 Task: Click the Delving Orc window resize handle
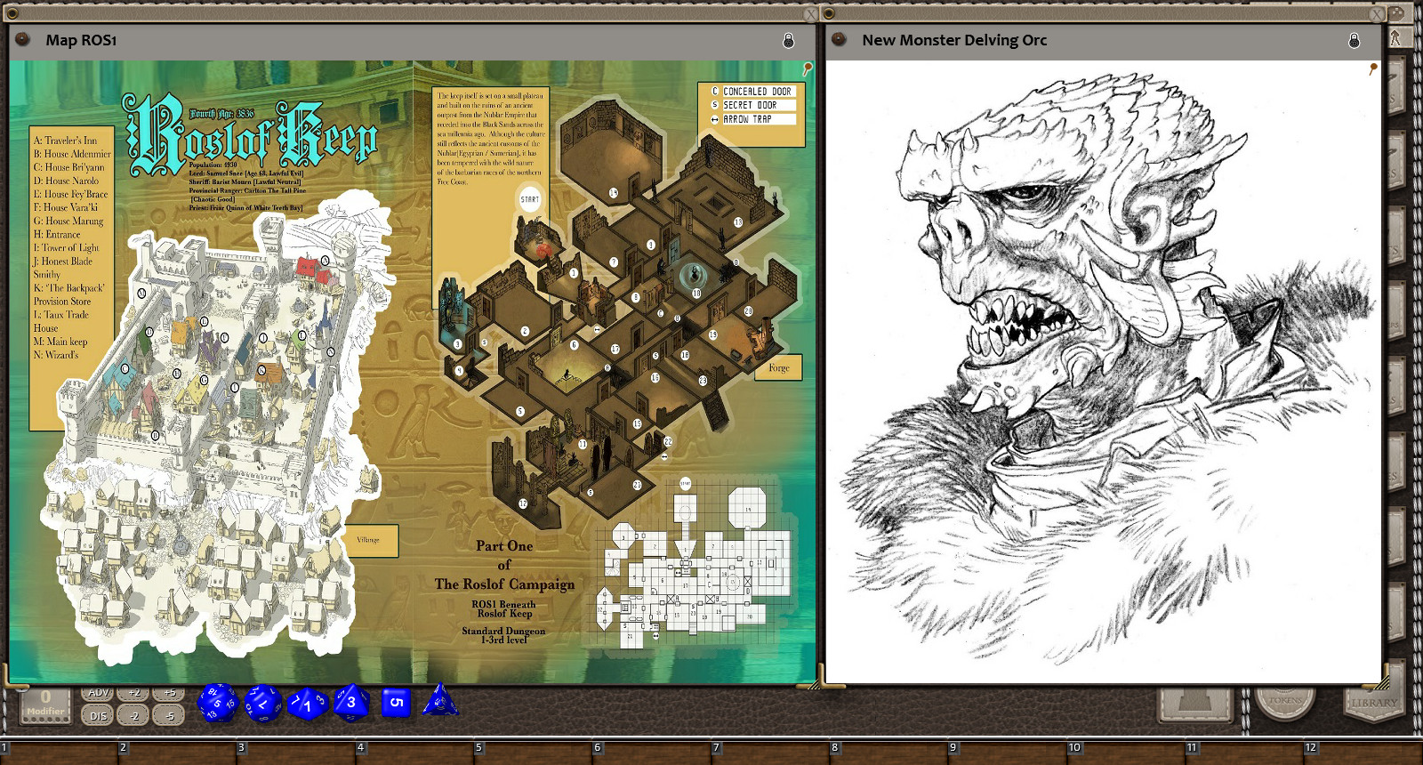point(1380,683)
